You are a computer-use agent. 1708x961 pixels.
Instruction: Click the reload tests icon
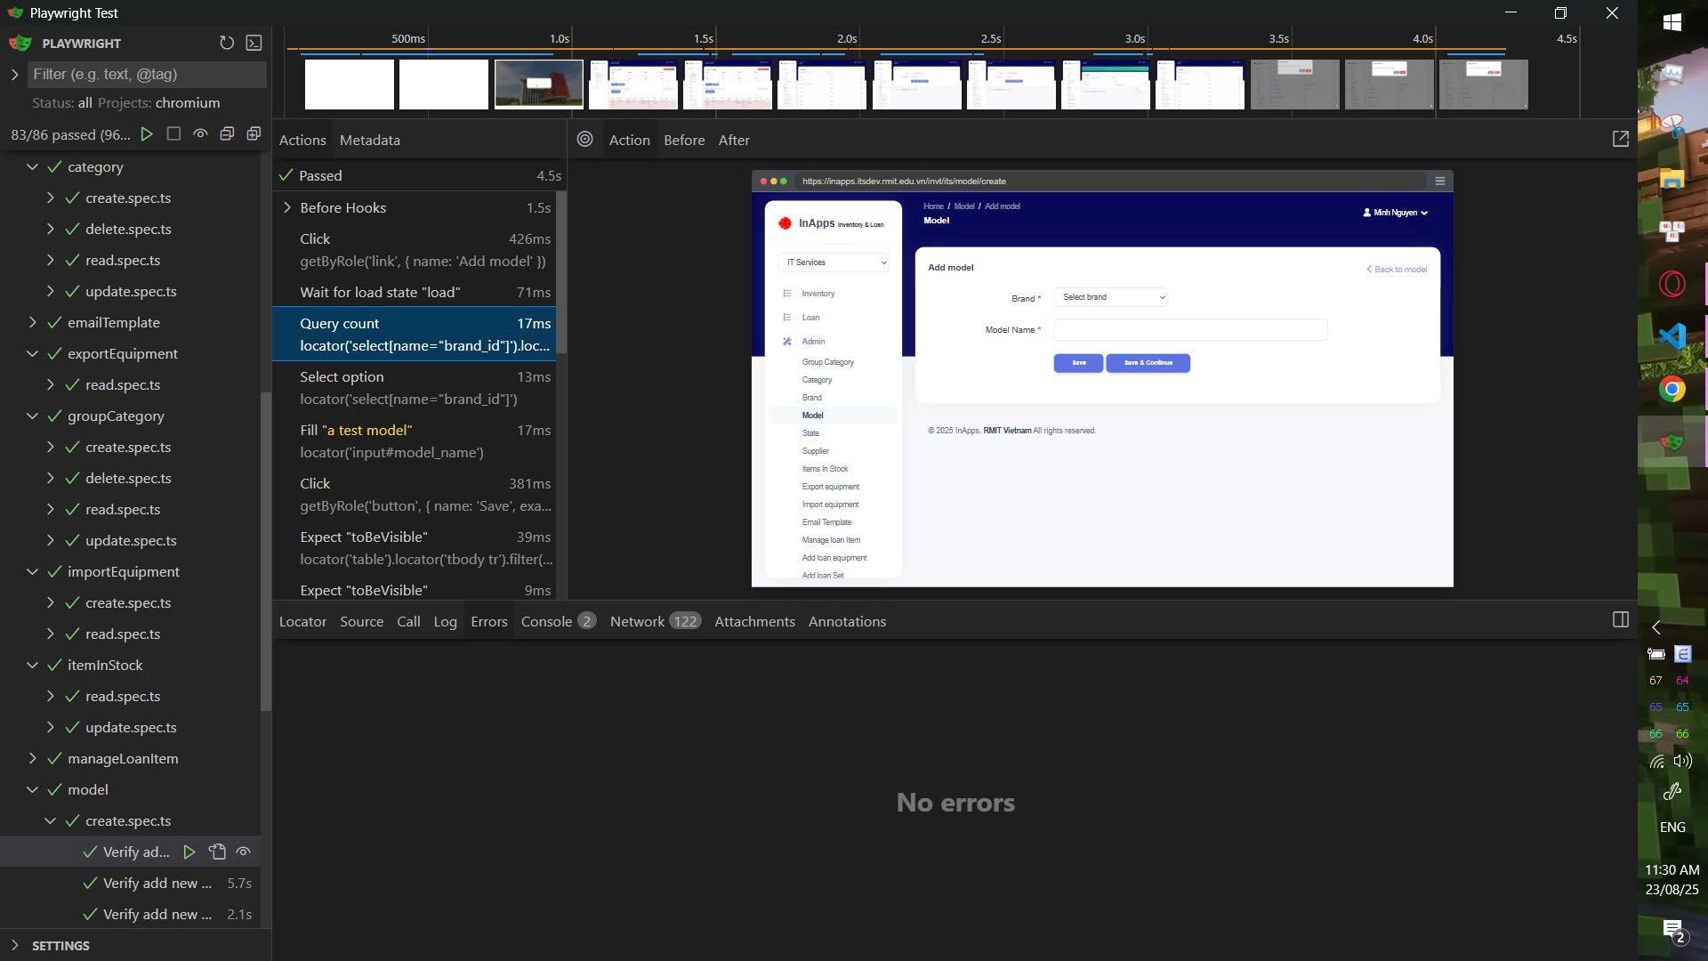pyautogui.click(x=227, y=43)
